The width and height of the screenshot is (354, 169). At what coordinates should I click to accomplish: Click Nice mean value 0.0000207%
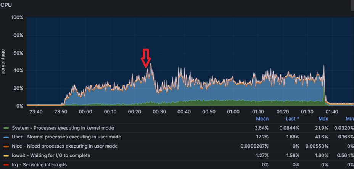tap(254, 146)
